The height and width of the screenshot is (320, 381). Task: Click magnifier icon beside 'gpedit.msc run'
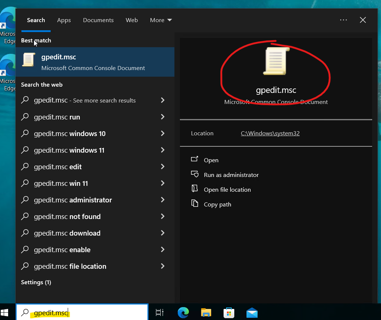25,116
